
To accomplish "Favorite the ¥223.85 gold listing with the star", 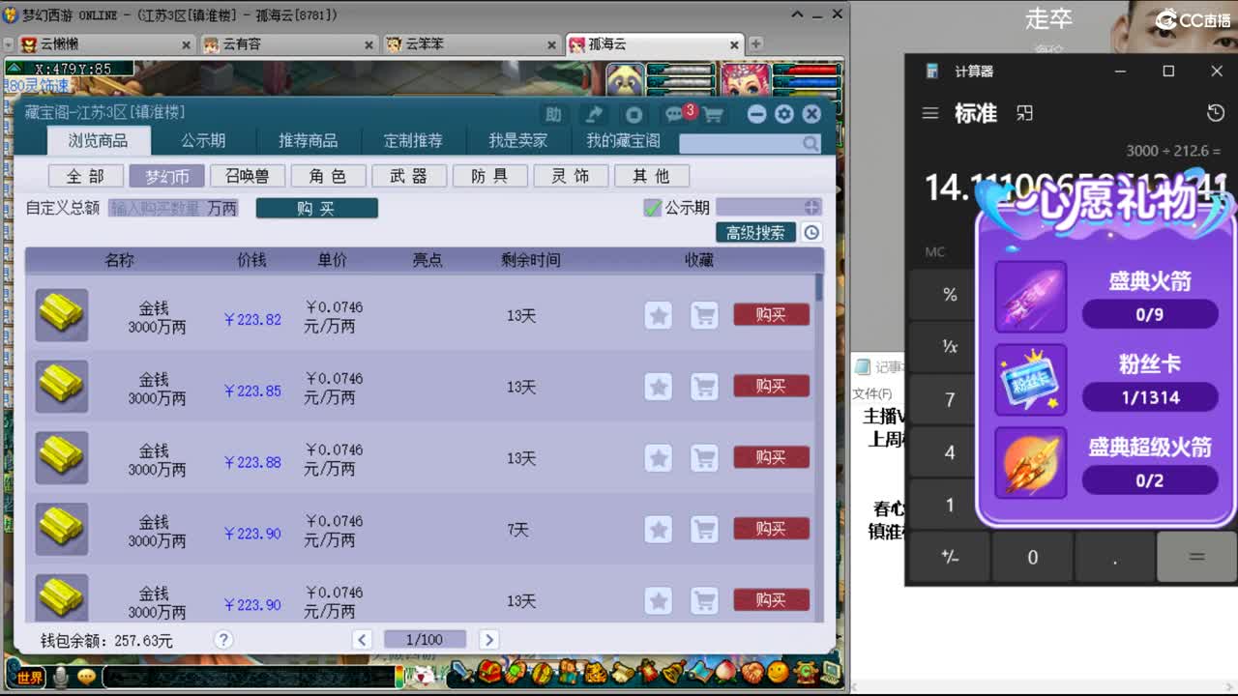I will pyautogui.click(x=659, y=387).
